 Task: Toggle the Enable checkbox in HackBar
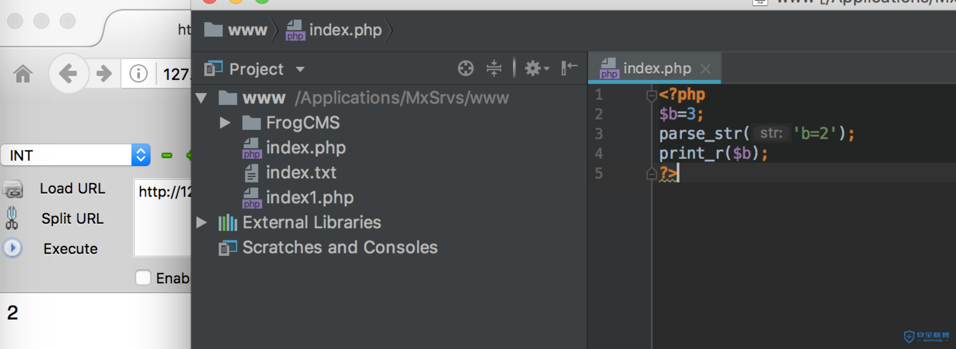(143, 277)
